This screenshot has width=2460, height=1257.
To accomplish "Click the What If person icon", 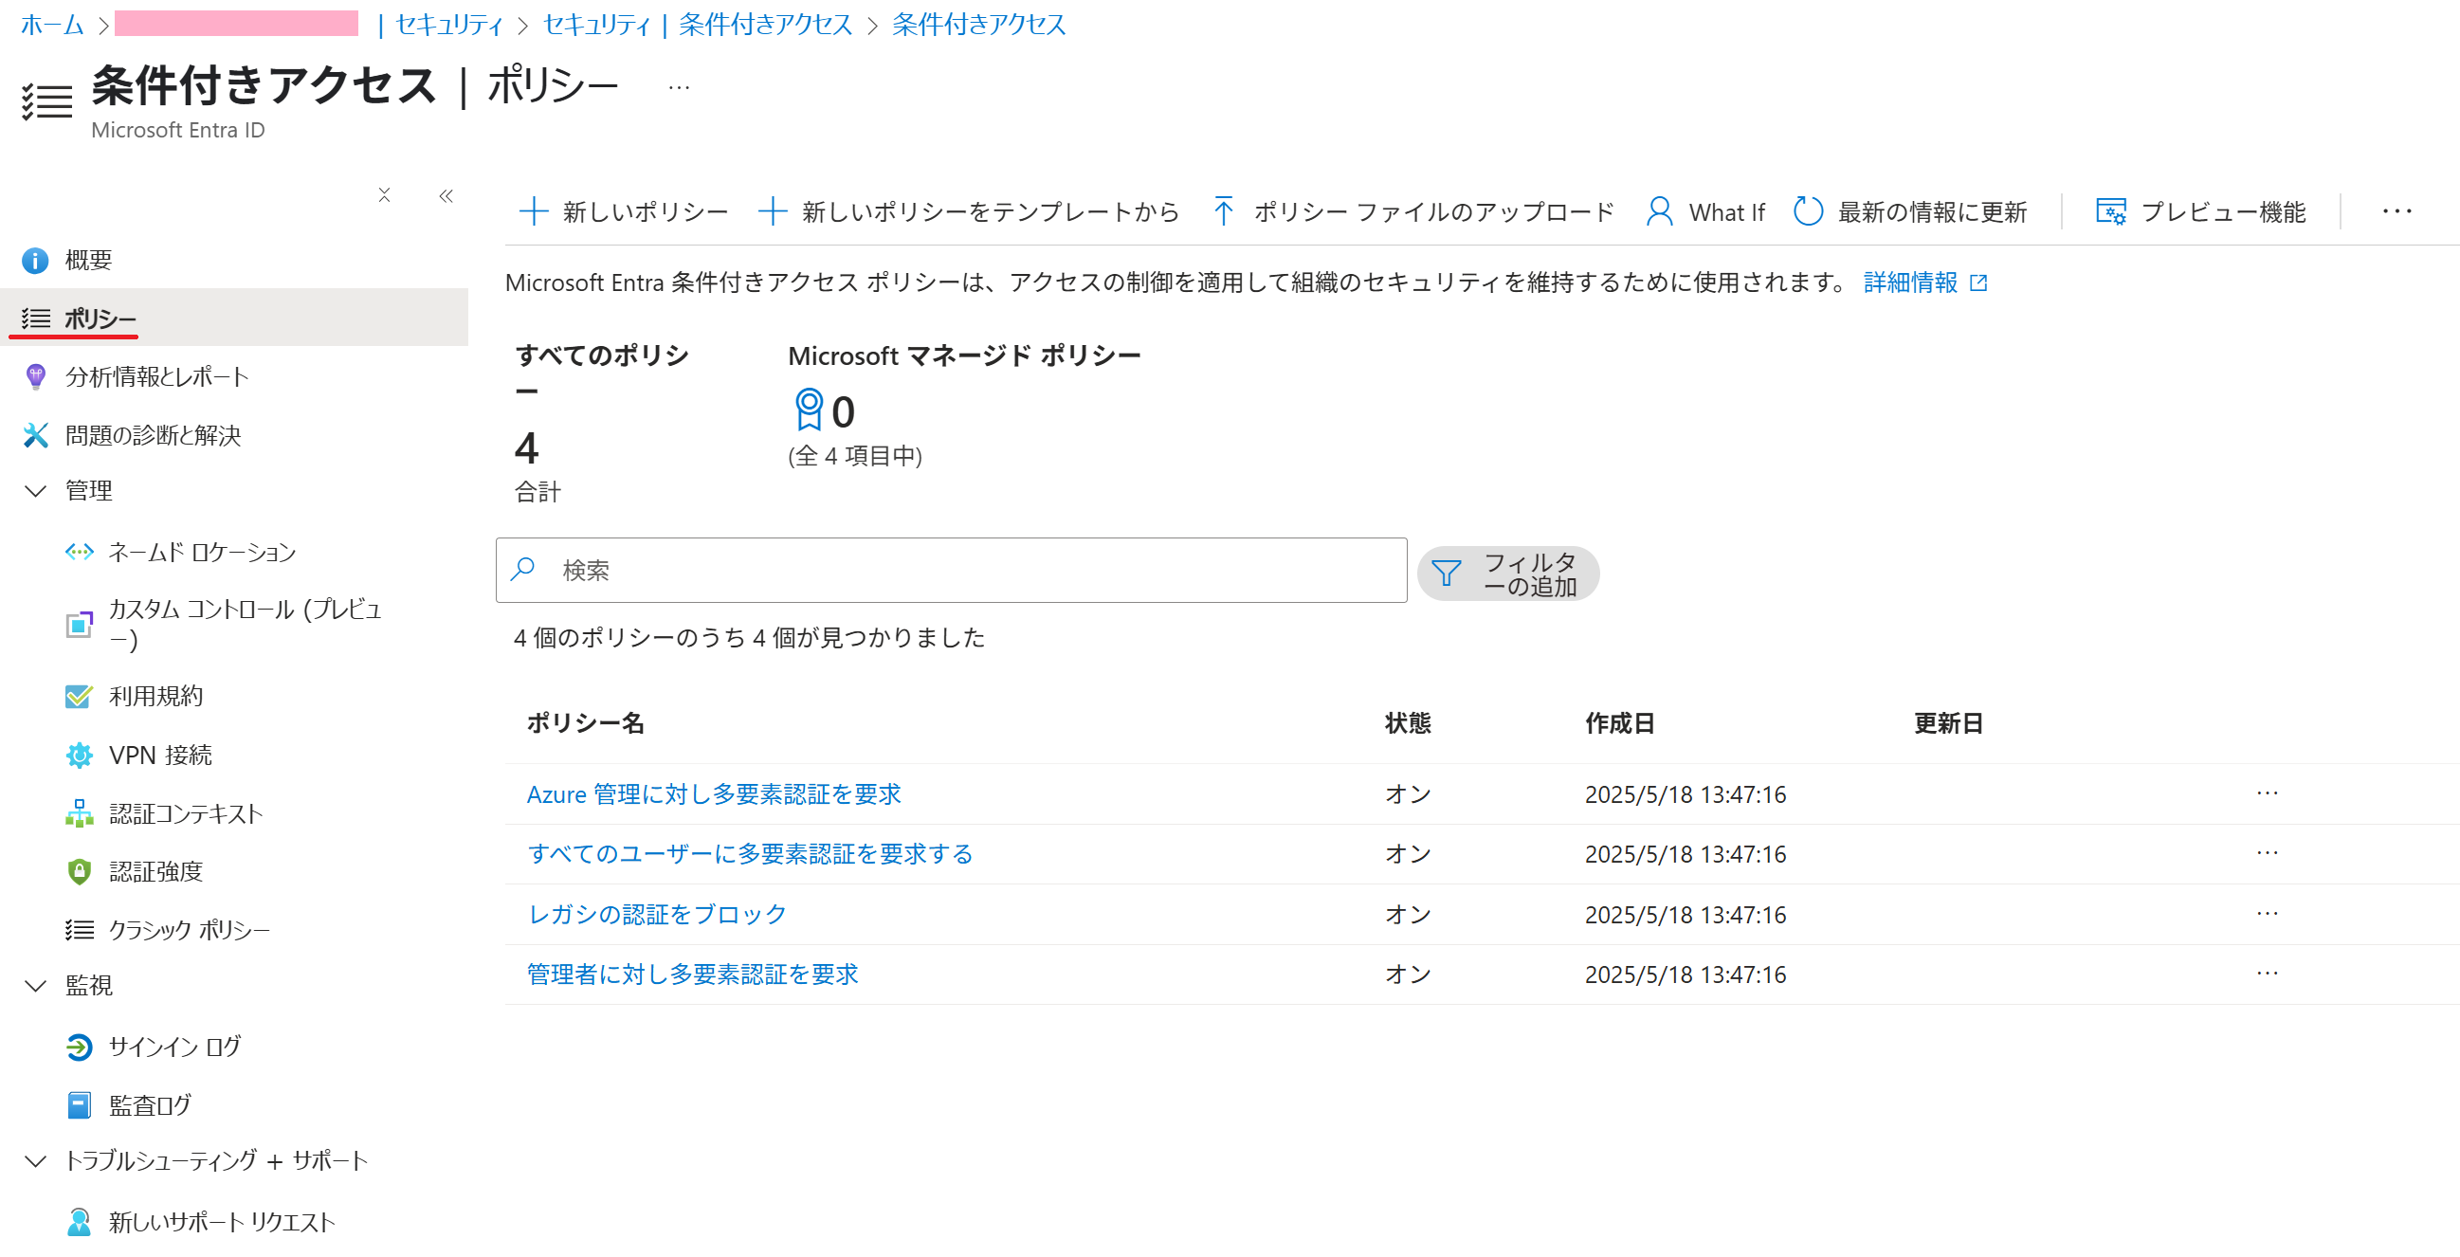I will [x=1659, y=211].
